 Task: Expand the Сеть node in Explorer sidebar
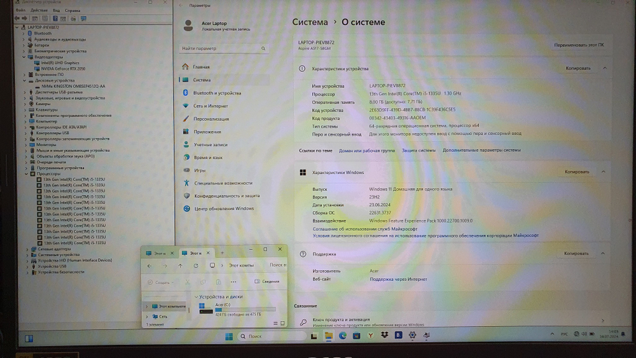coord(147,317)
